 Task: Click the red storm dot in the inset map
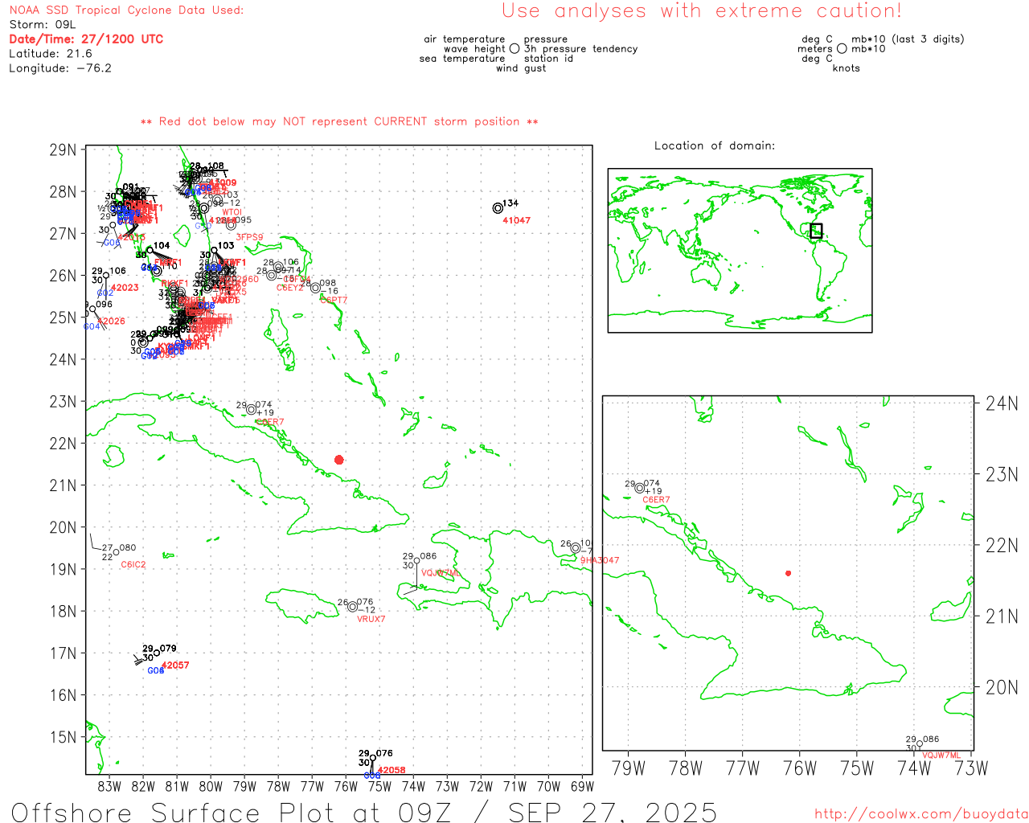(788, 573)
